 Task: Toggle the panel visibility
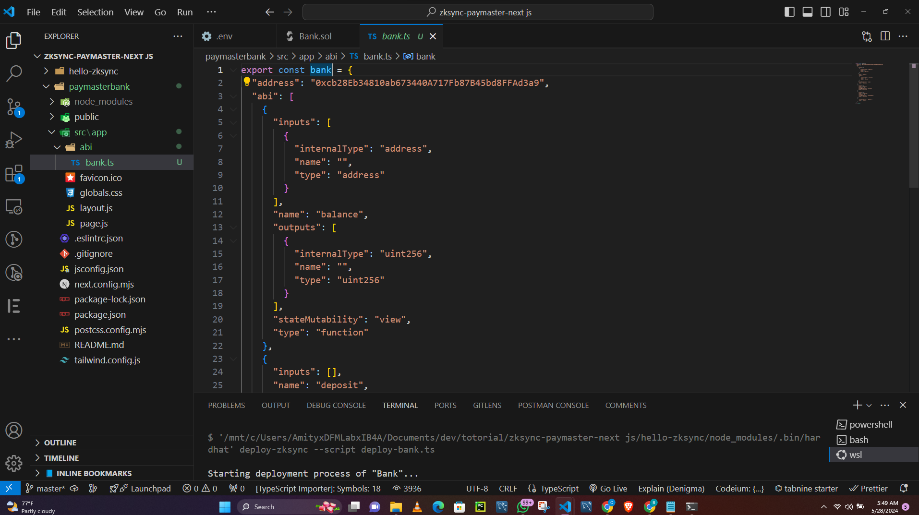click(807, 12)
